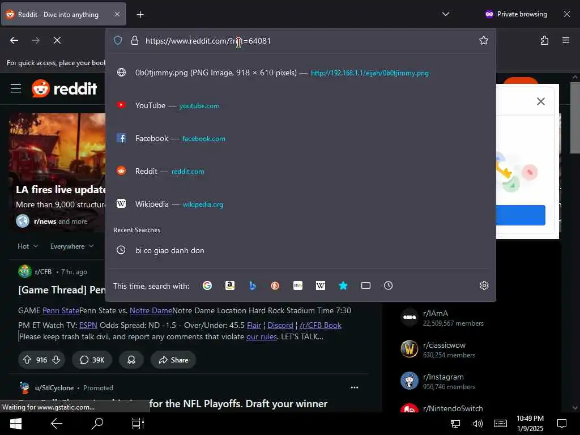Open r/Instagram community

coord(443,377)
